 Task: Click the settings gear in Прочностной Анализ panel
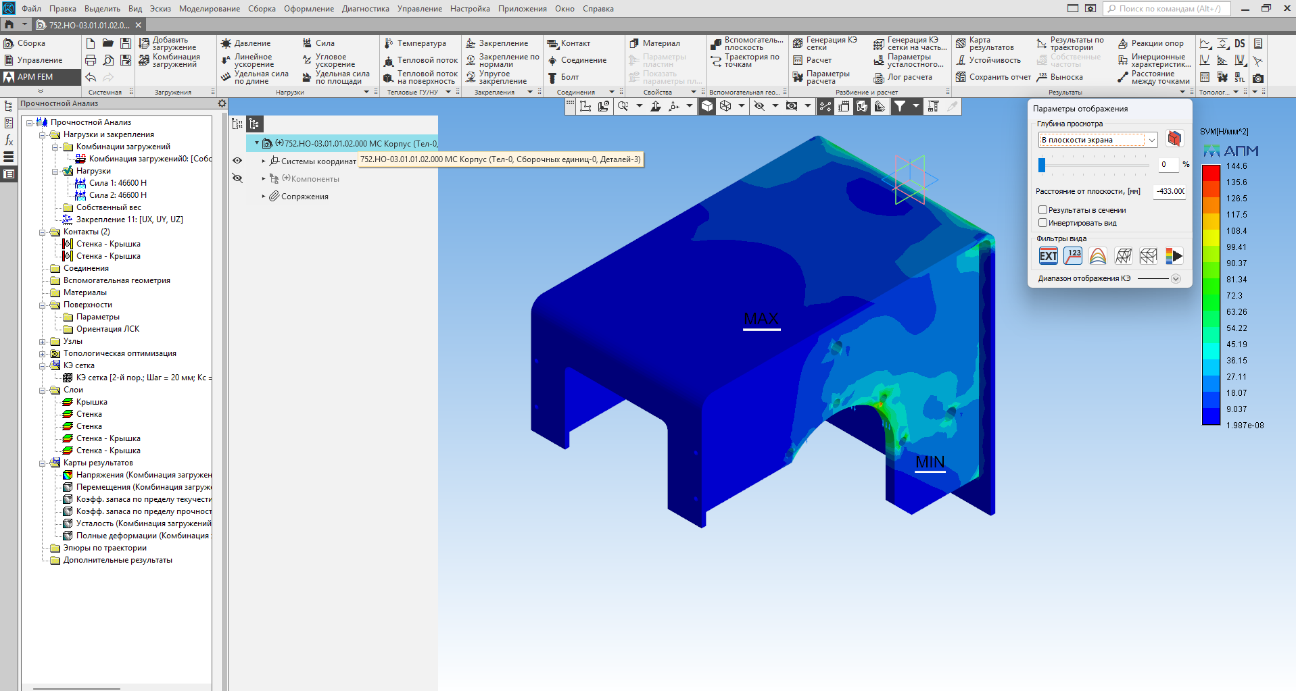(222, 103)
